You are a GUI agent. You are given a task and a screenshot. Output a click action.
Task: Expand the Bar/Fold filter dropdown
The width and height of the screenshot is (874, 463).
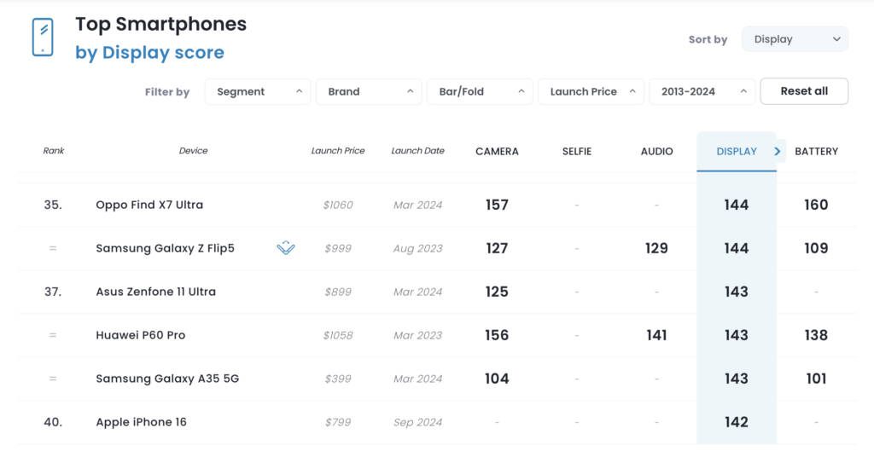(x=480, y=92)
